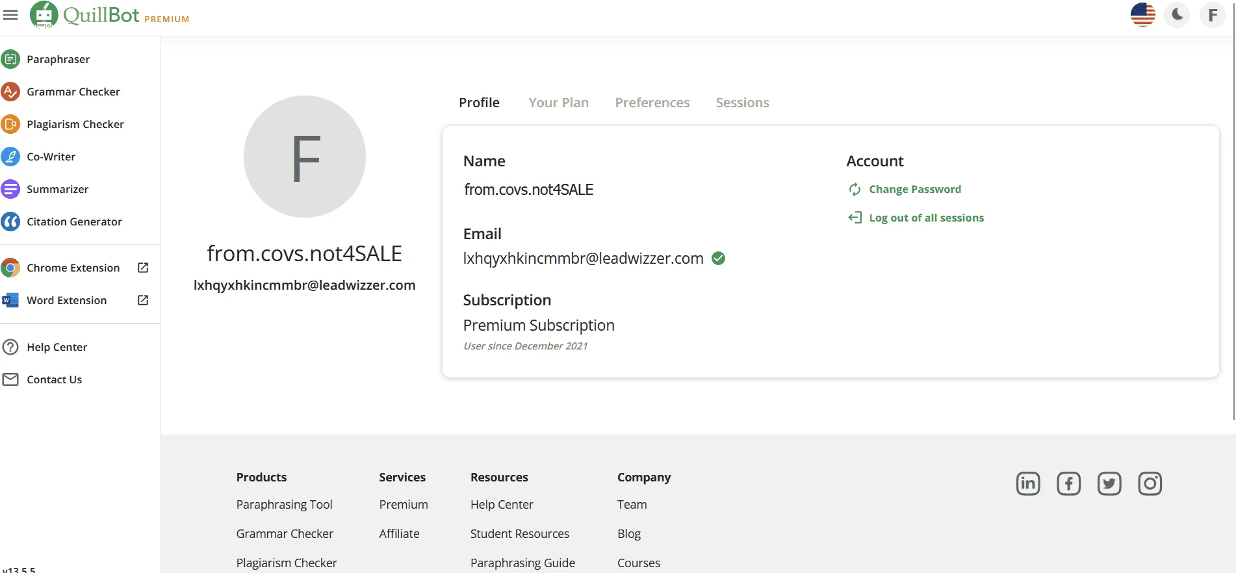Open the QuillBot Instagram icon
This screenshot has height=573, width=1236.
click(x=1150, y=483)
